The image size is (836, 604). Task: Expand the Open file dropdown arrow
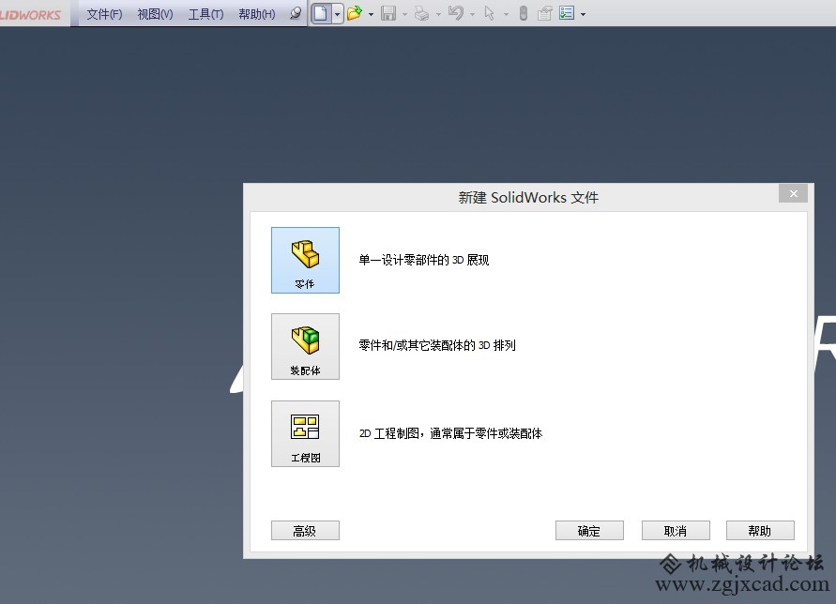(371, 14)
